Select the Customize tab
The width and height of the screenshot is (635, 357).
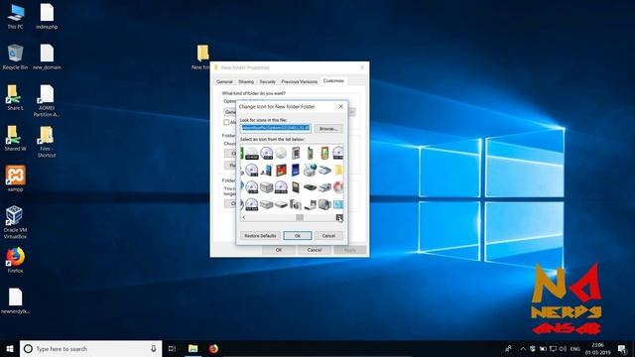[333, 81]
